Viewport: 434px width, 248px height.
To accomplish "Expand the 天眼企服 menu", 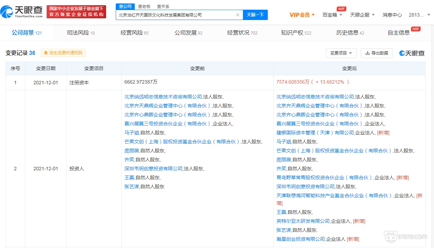I will (x=362, y=15).
